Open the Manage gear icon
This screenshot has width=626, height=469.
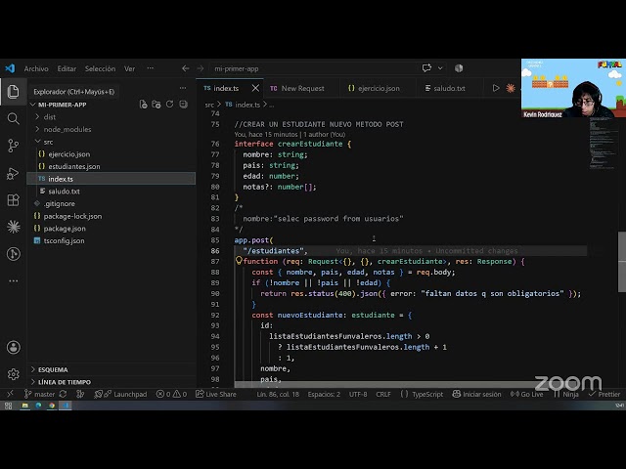pyautogui.click(x=13, y=374)
